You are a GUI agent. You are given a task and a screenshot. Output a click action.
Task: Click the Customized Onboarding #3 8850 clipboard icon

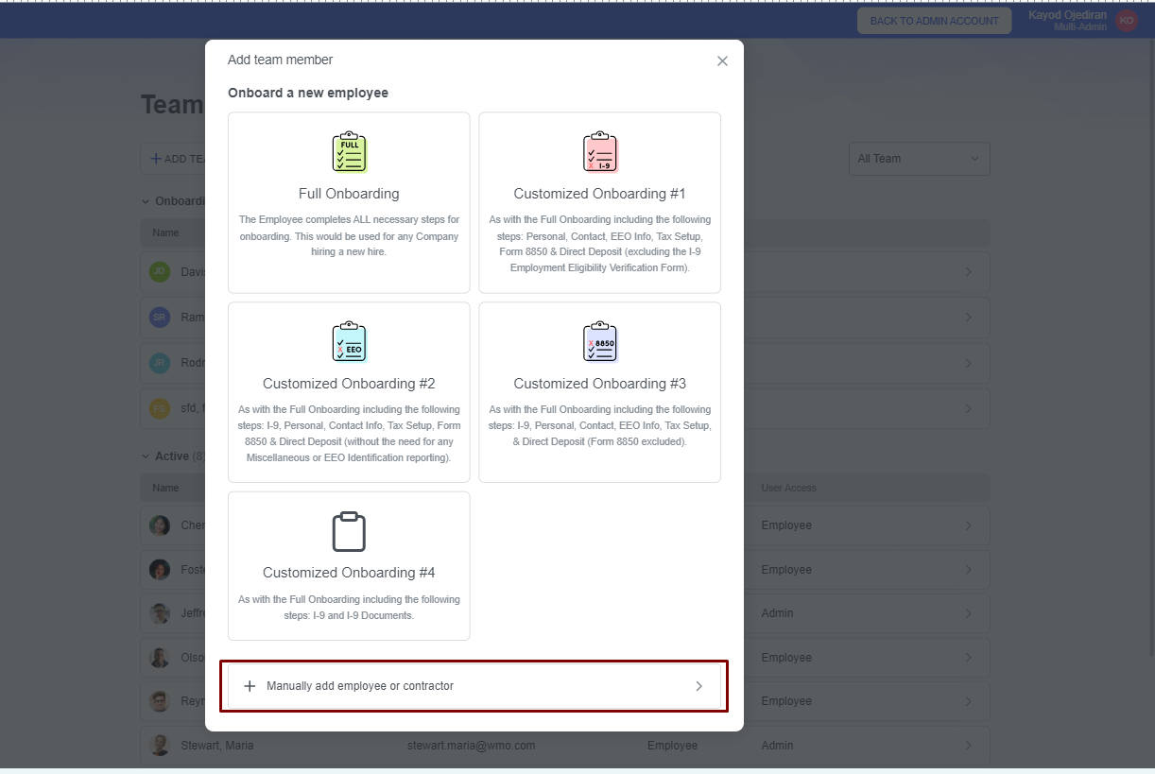599,342
